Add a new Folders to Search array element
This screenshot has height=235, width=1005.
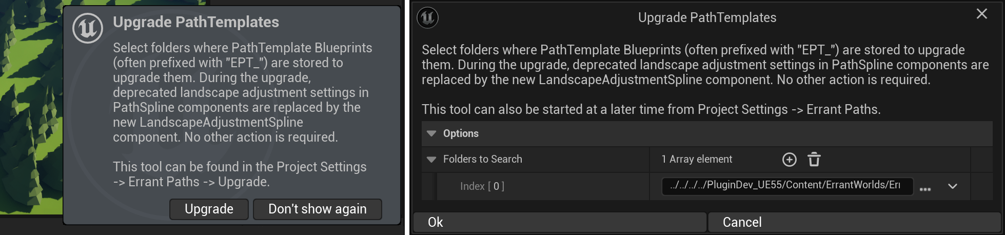pos(789,160)
